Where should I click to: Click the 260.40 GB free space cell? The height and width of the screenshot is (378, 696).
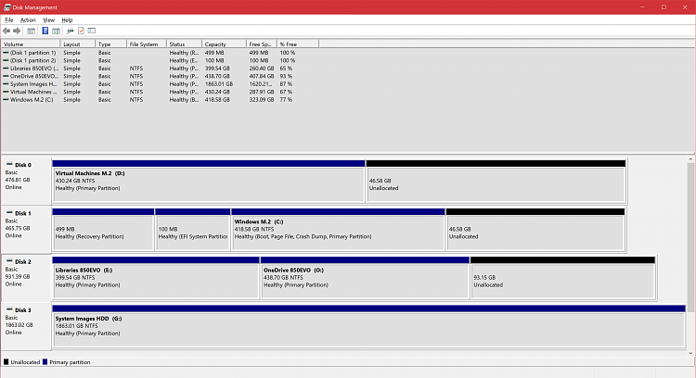click(x=262, y=69)
